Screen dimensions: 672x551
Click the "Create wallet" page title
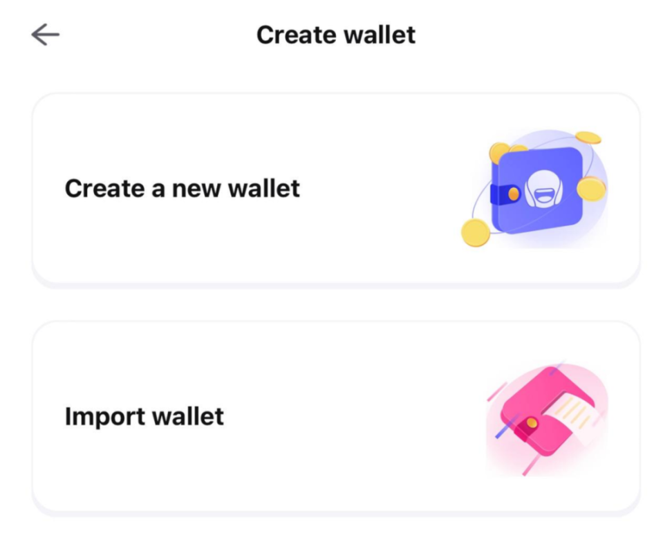pos(336,35)
